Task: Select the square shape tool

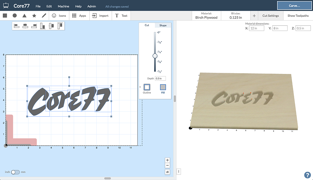Action: pos(5,16)
